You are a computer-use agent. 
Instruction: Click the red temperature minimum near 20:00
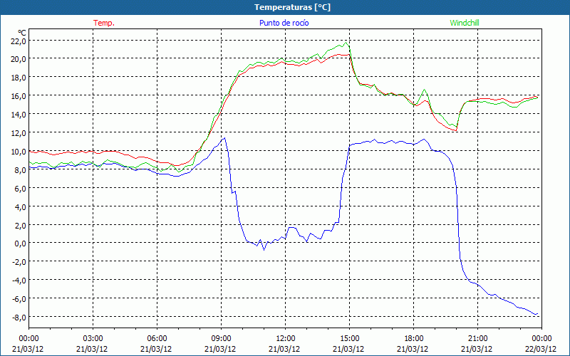tap(455, 130)
